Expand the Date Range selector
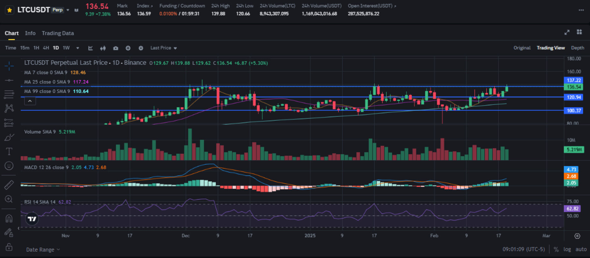 tap(43, 250)
